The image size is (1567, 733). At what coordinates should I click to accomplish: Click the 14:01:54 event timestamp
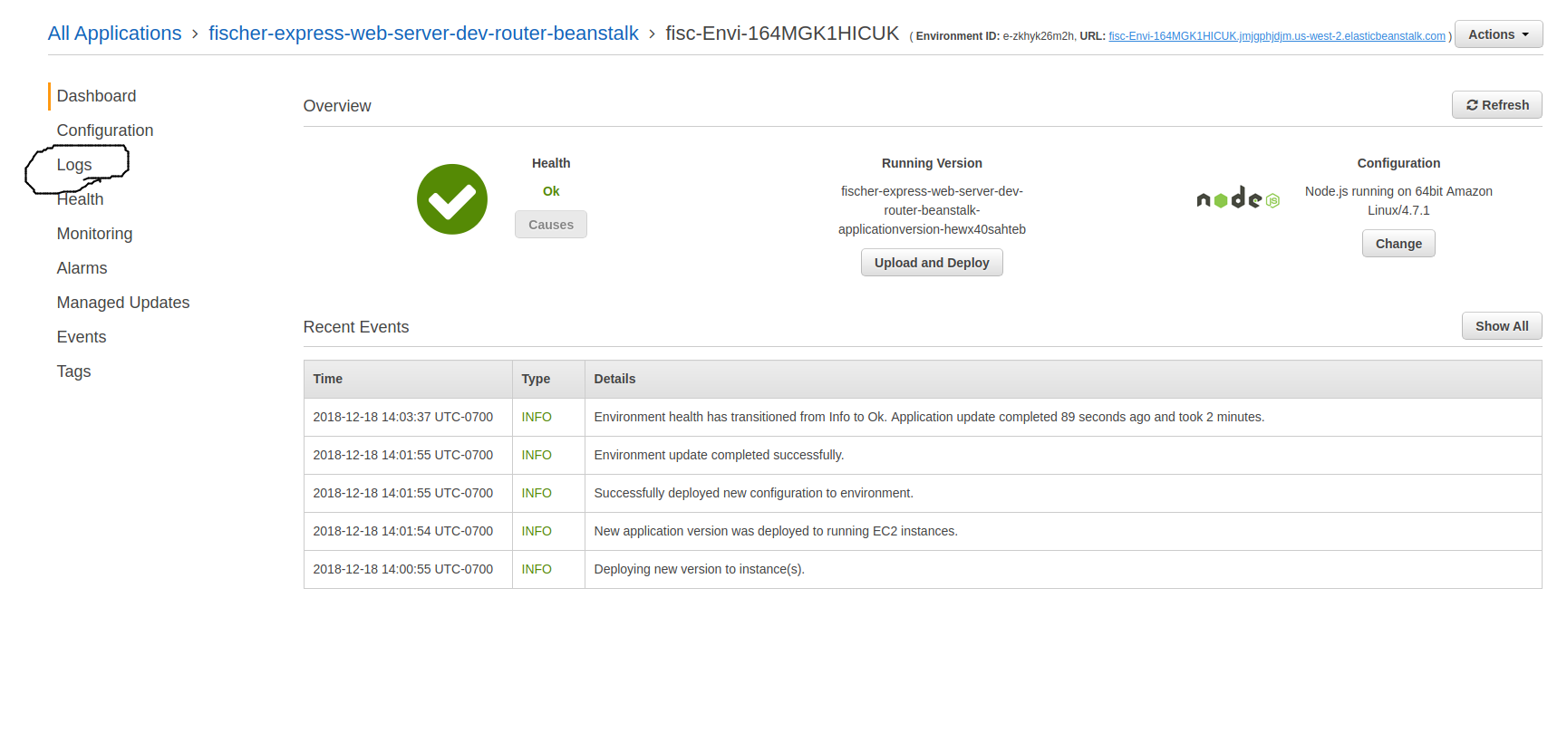coord(403,531)
